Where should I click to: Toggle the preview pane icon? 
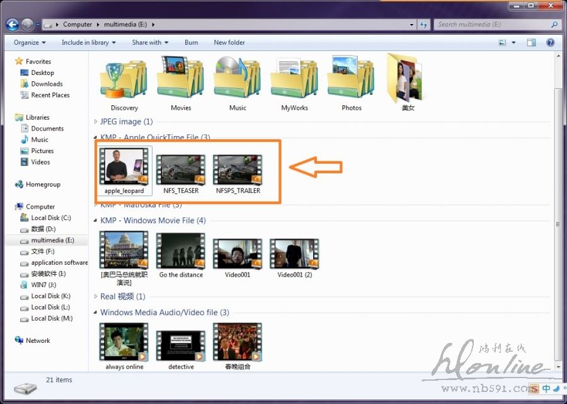531,43
